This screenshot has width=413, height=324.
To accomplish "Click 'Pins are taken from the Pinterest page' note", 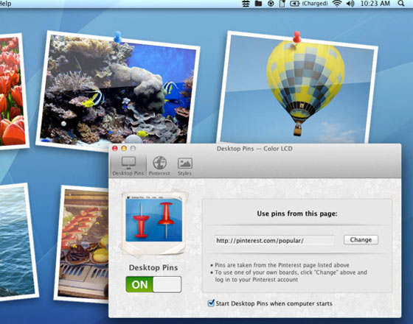I will click(282, 265).
